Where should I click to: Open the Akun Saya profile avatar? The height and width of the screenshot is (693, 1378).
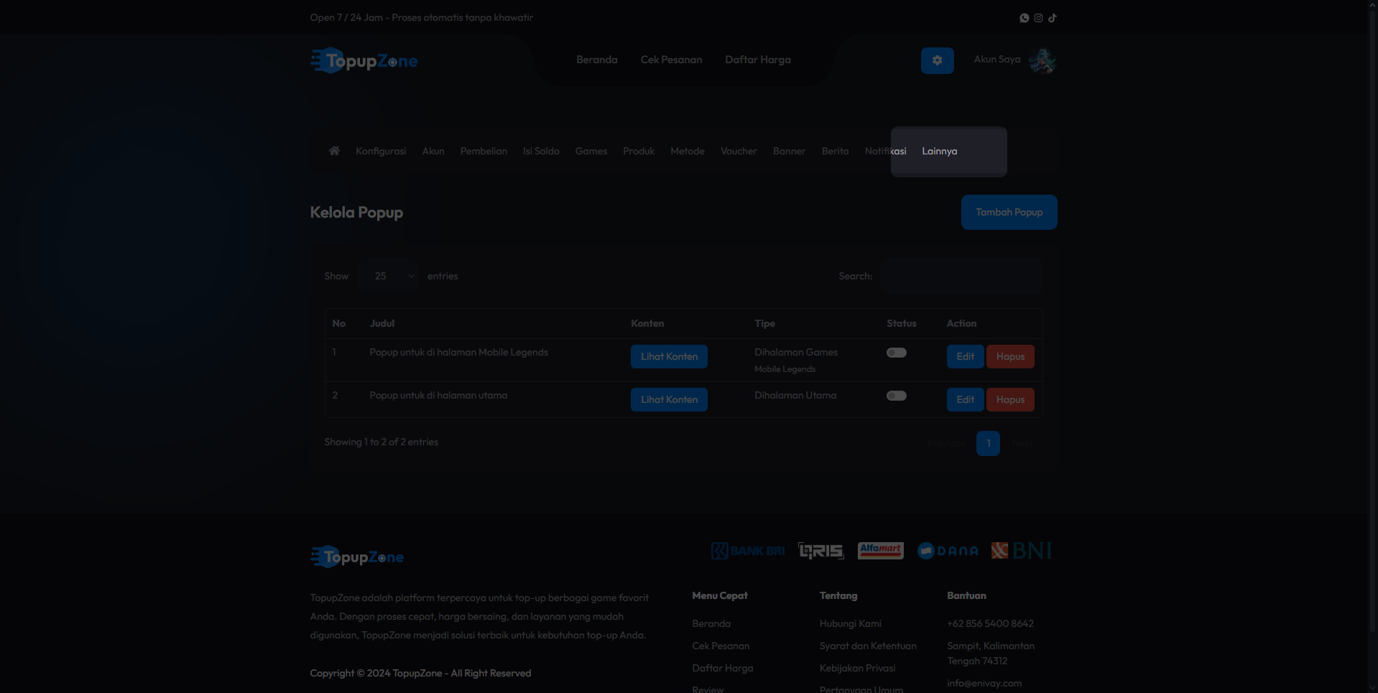(1042, 60)
